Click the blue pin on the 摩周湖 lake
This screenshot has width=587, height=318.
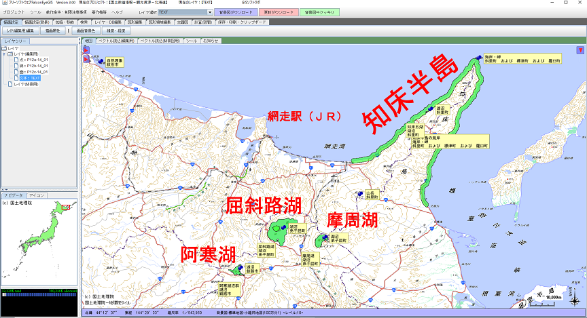(x=325, y=237)
